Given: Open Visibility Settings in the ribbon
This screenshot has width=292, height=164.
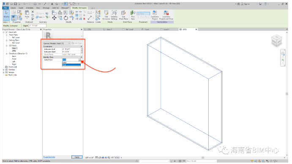Looking at the screenshot, I should [114, 15].
